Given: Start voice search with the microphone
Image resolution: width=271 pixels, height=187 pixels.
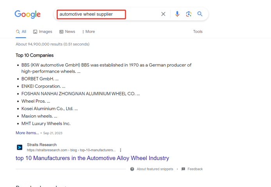Looking at the screenshot, I should click(177, 14).
